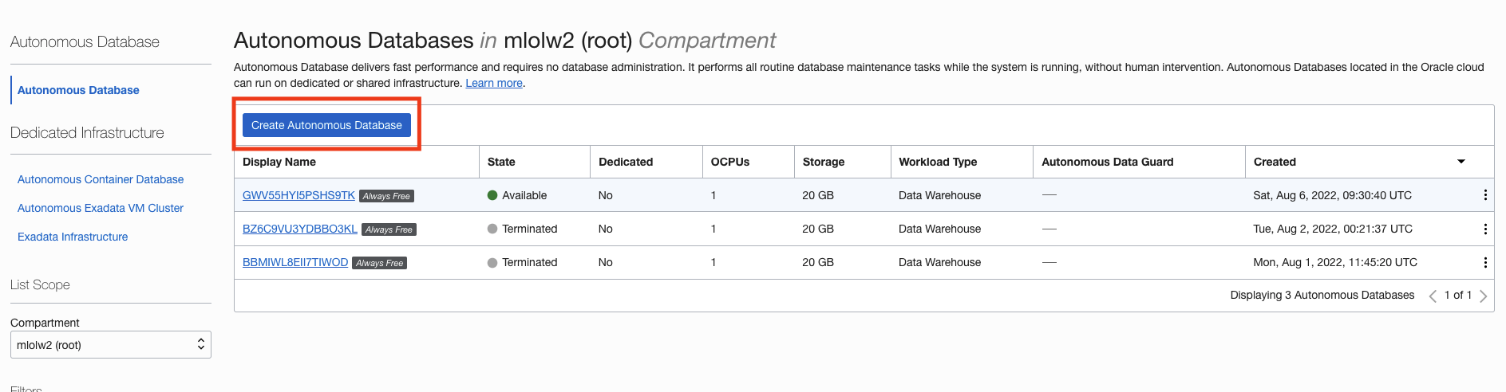This screenshot has width=1506, height=392.
Task: Sort table by State column
Action: tap(501, 162)
